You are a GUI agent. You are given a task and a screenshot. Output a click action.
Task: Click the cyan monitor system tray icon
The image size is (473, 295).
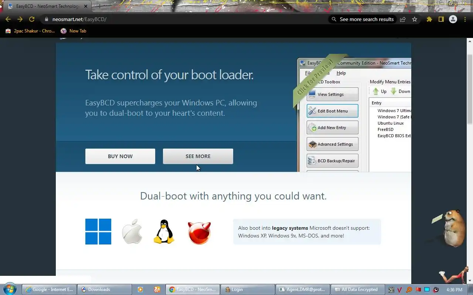pyautogui.click(x=427, y=290)
